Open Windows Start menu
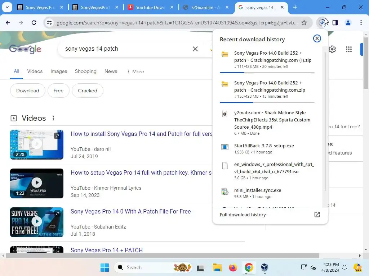This screenshot has height=276, width=369. click(105, 267)
